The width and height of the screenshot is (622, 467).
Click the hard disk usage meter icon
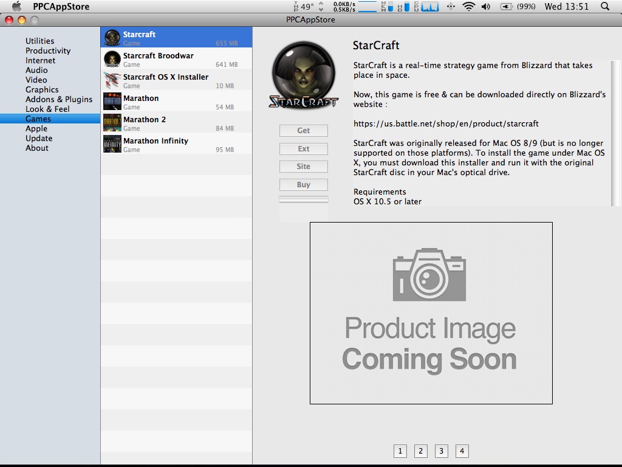[403, 6]
